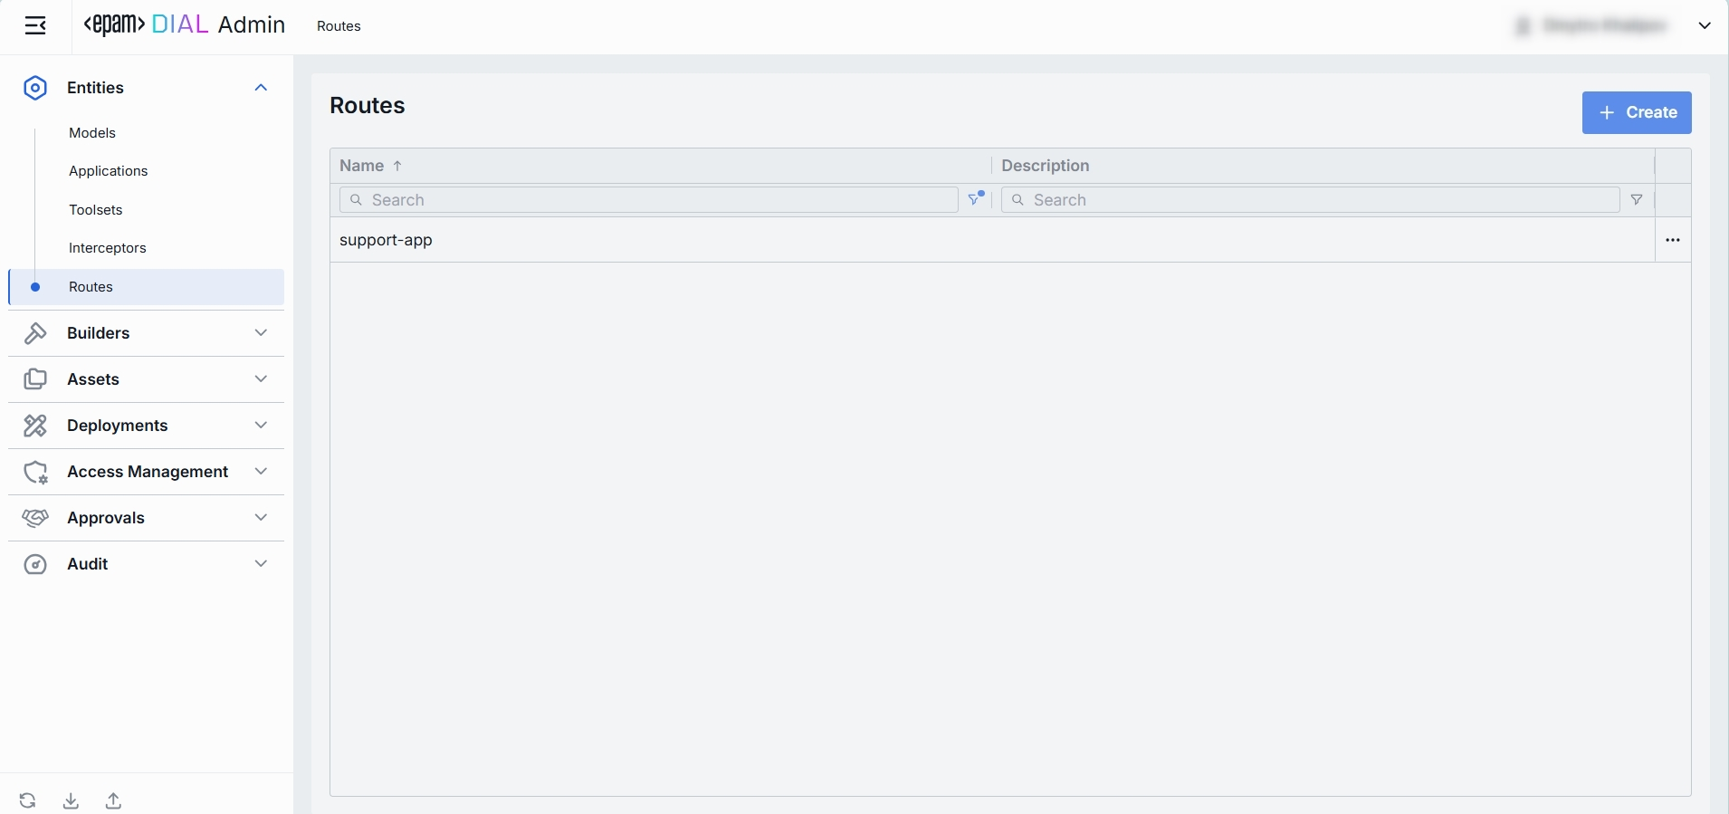Click the Entities hexagon icon

click(35, 88)
